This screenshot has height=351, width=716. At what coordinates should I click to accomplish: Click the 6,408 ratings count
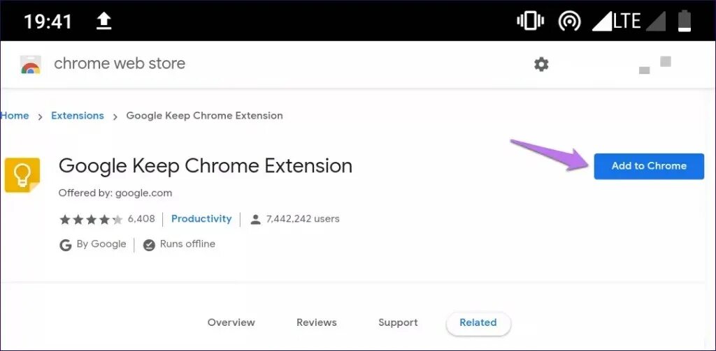141,219
